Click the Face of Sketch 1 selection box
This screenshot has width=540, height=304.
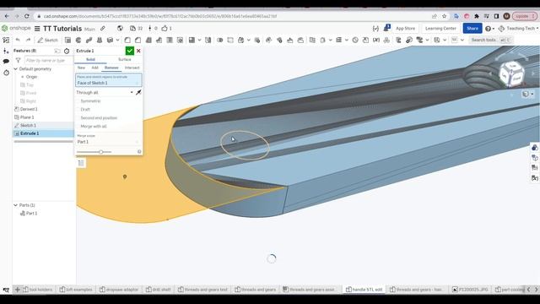pos(109,80)
